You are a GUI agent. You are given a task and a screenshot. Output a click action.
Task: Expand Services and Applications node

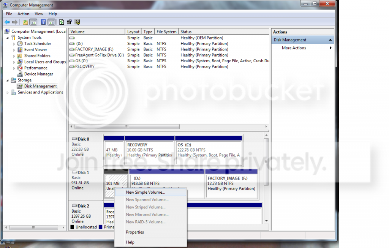8,93
